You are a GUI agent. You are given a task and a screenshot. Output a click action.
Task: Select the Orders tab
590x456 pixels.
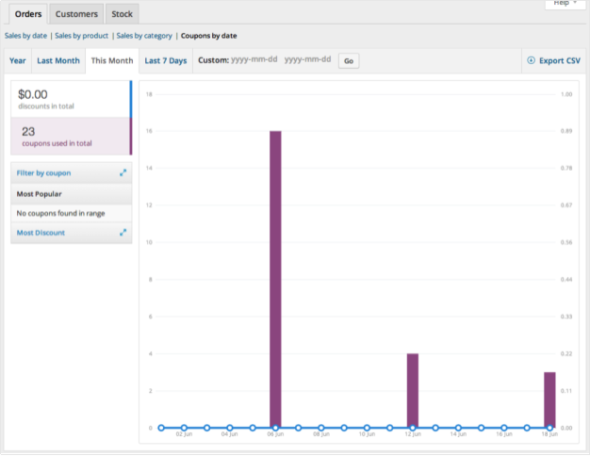coord(28,14)
